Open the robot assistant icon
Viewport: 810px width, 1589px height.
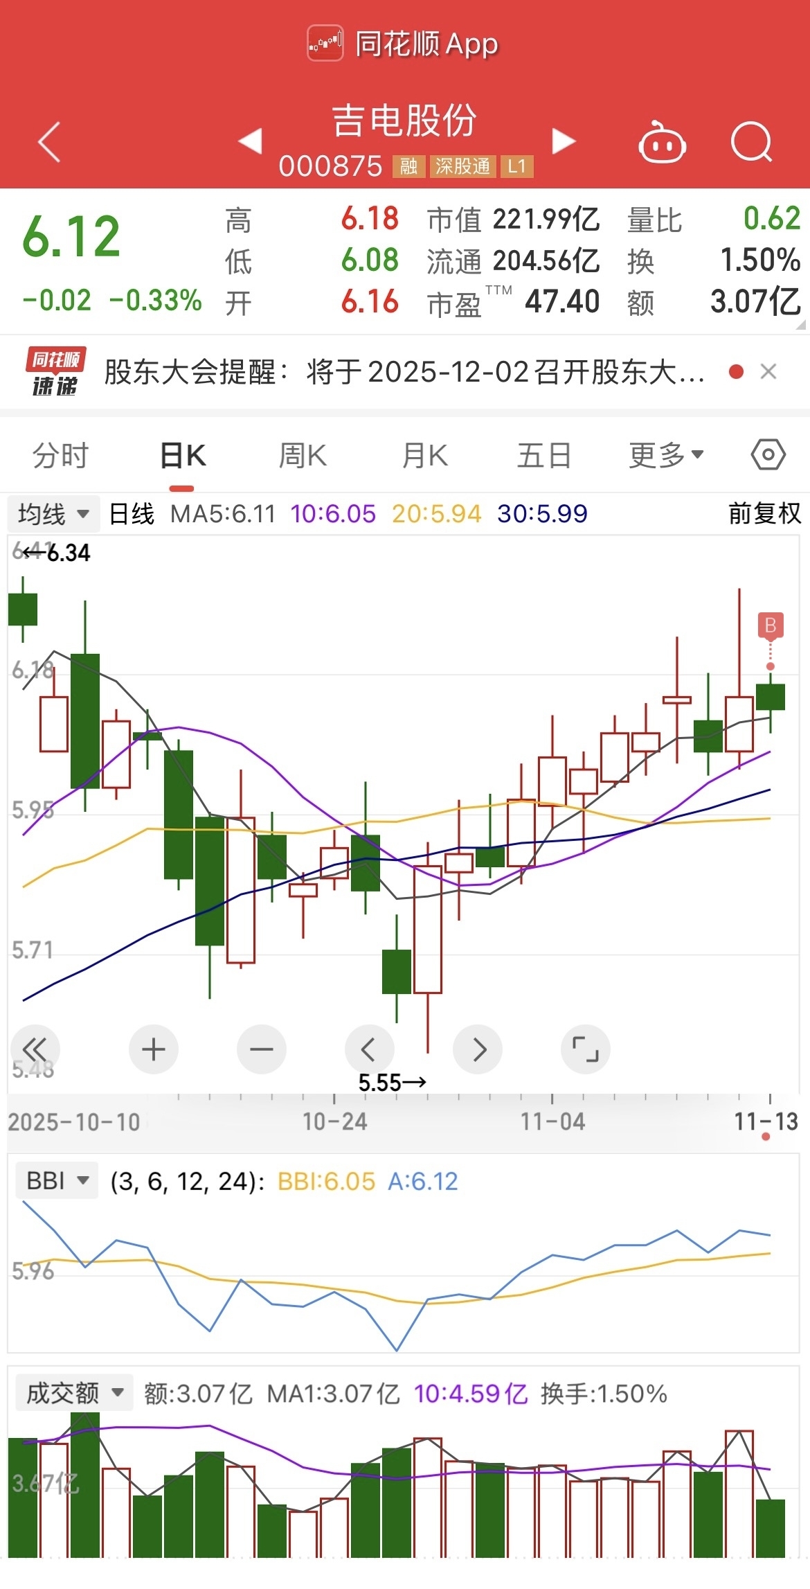[661, 143]
